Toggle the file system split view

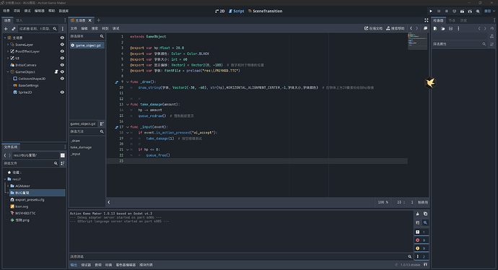(63, 155)
